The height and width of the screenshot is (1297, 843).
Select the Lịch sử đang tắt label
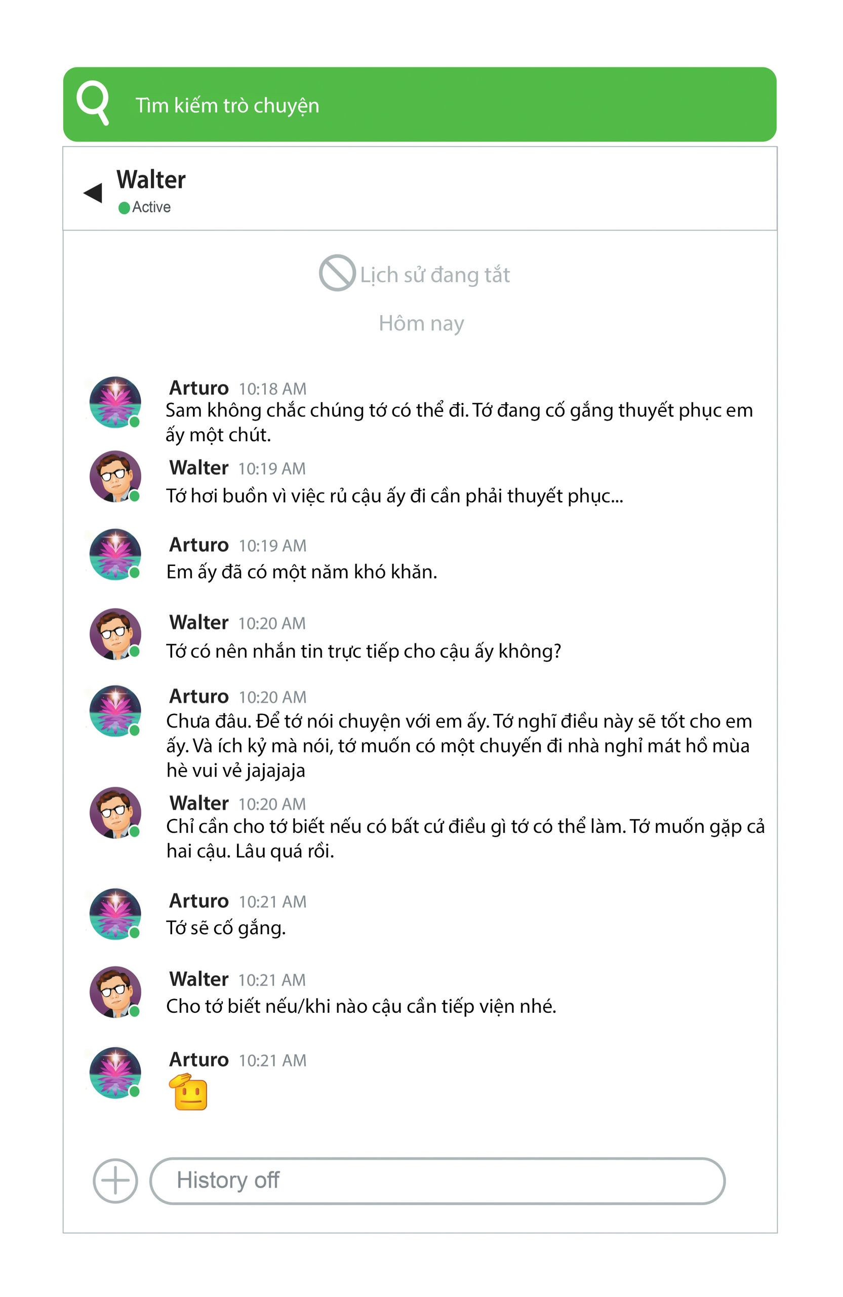coord(434,275)
